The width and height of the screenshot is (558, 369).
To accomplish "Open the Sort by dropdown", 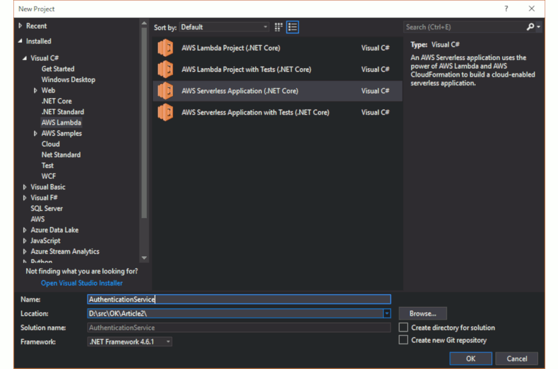I will (224, 27).
